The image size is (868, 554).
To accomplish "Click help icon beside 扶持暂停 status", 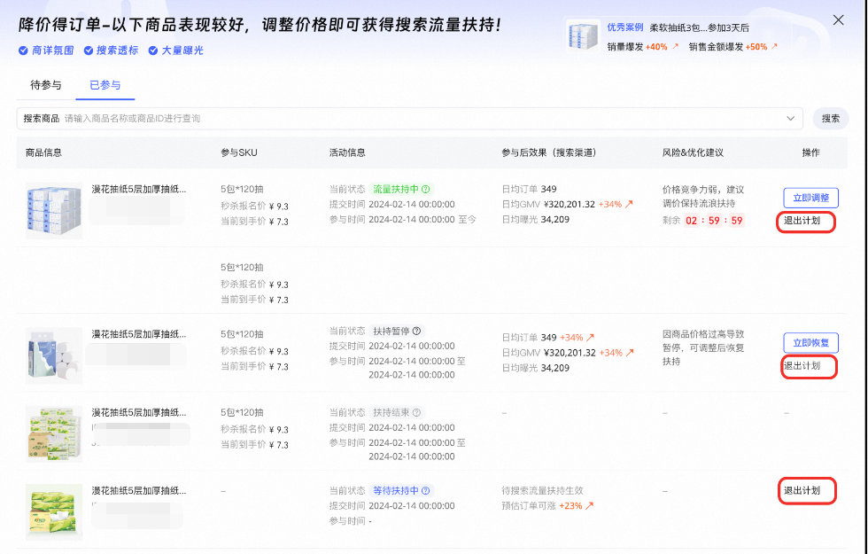I will point(417,332).
